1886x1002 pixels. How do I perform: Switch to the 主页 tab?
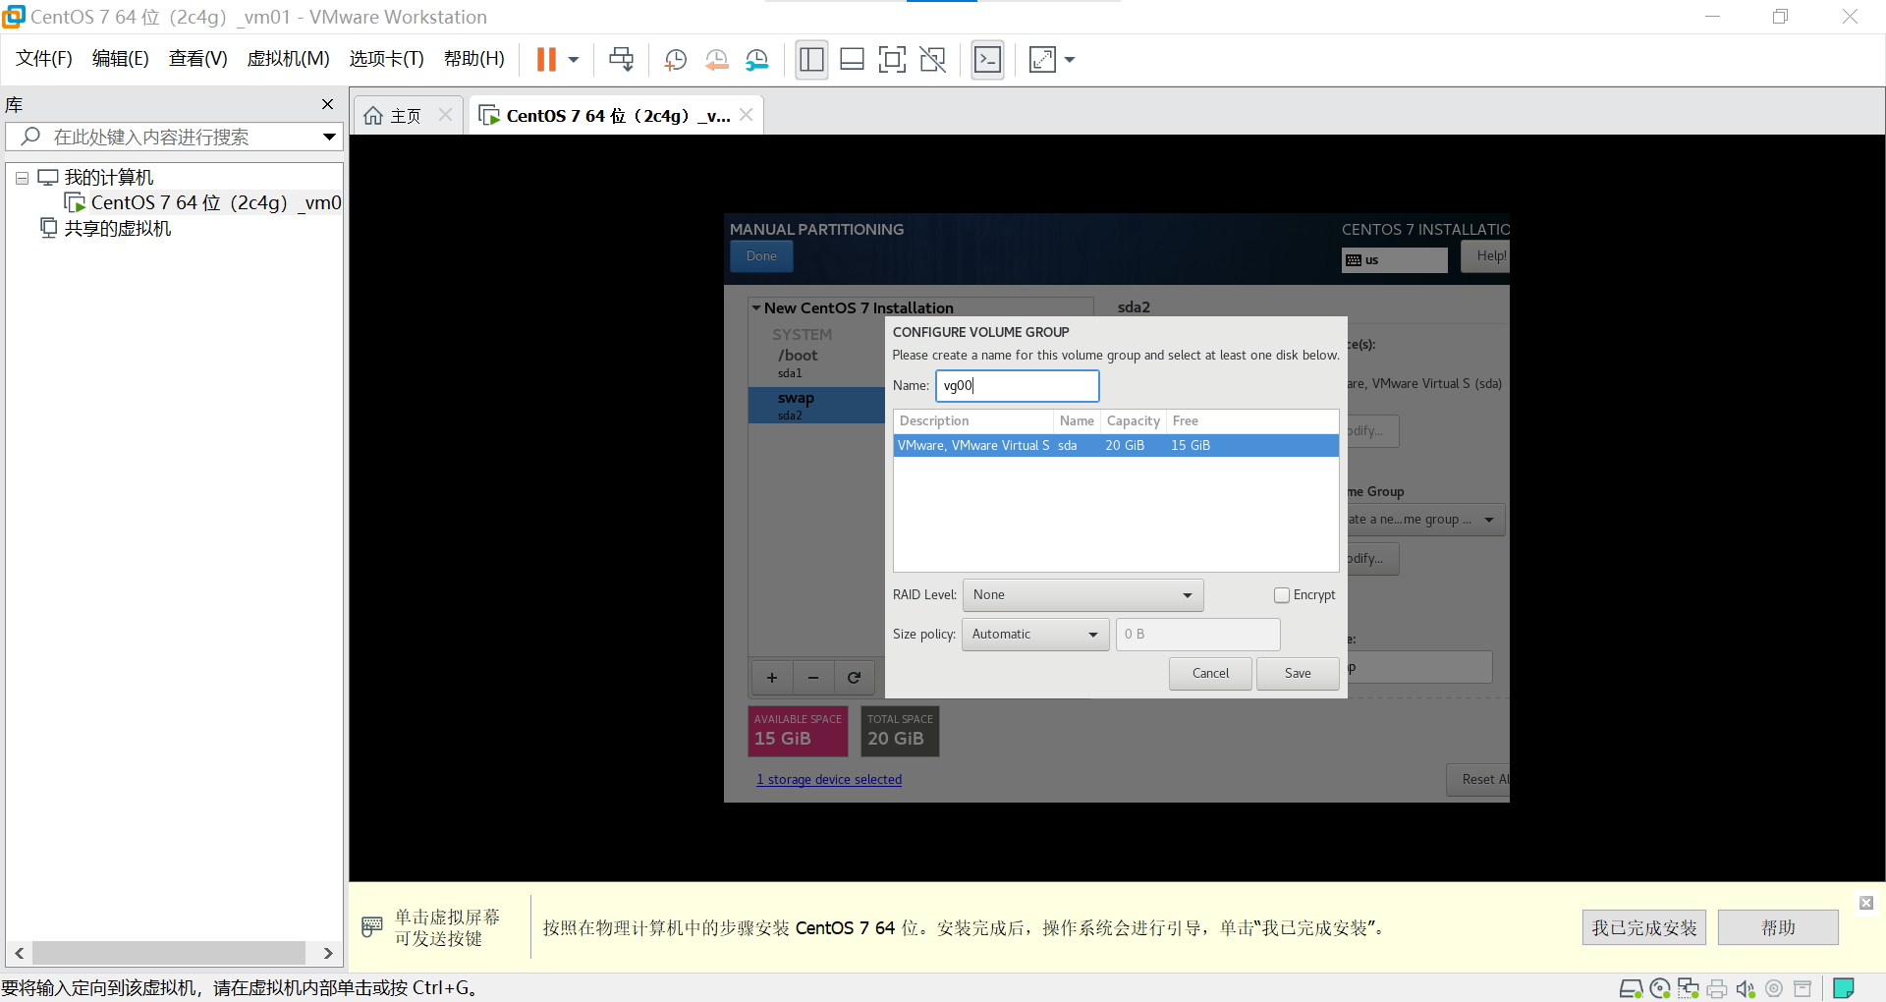(x=405, y=116)
